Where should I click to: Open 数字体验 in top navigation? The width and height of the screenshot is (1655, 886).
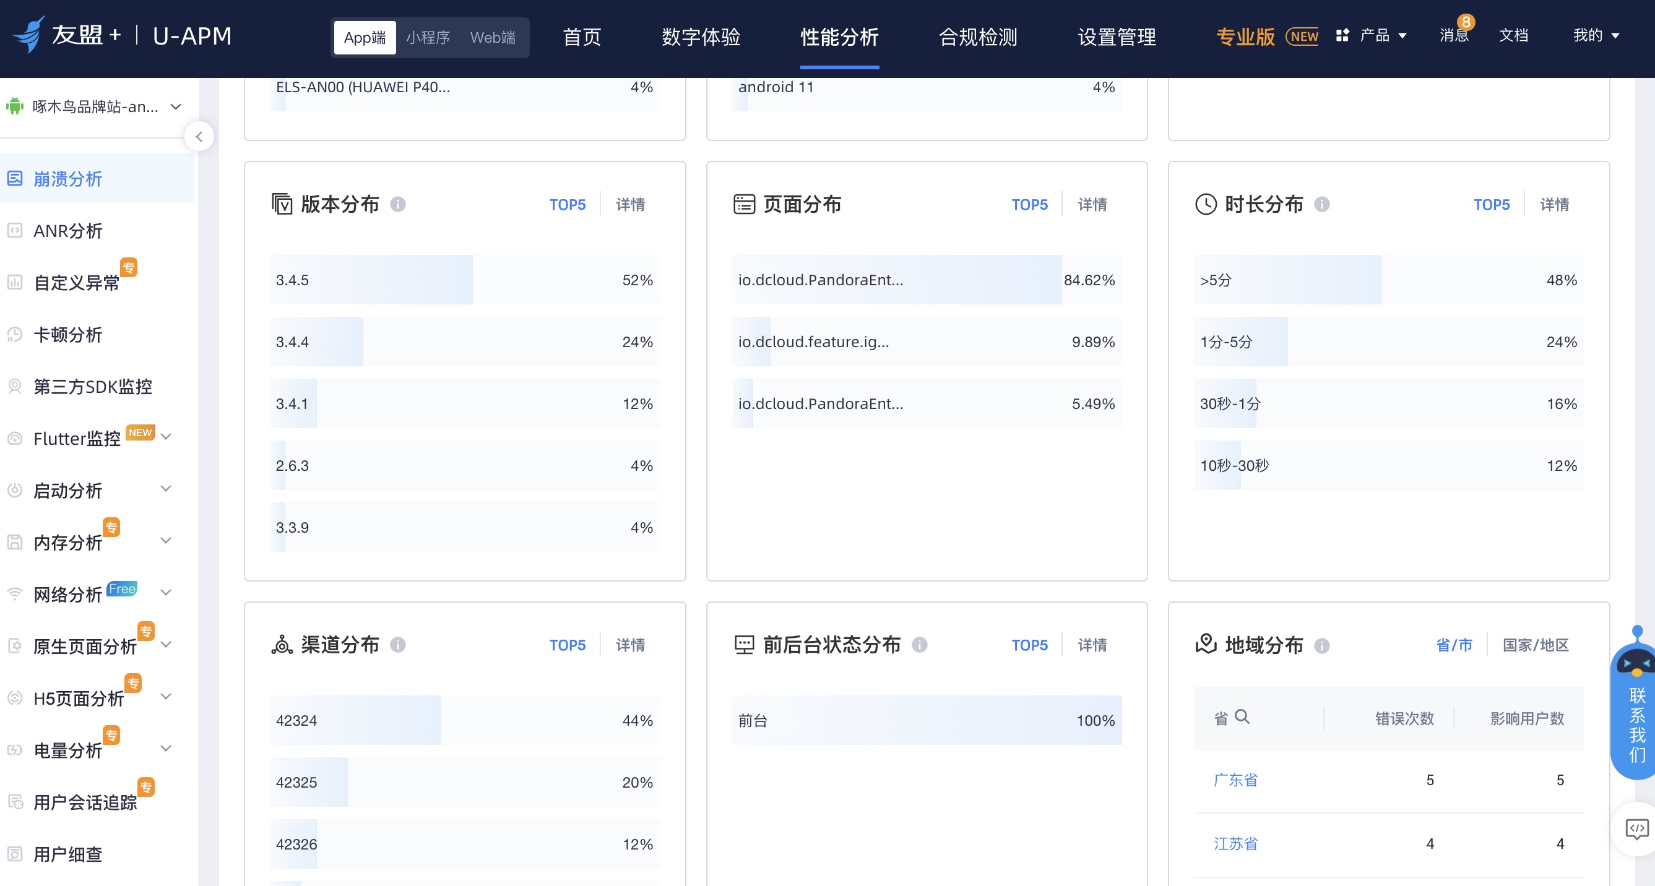pos(701,37)
